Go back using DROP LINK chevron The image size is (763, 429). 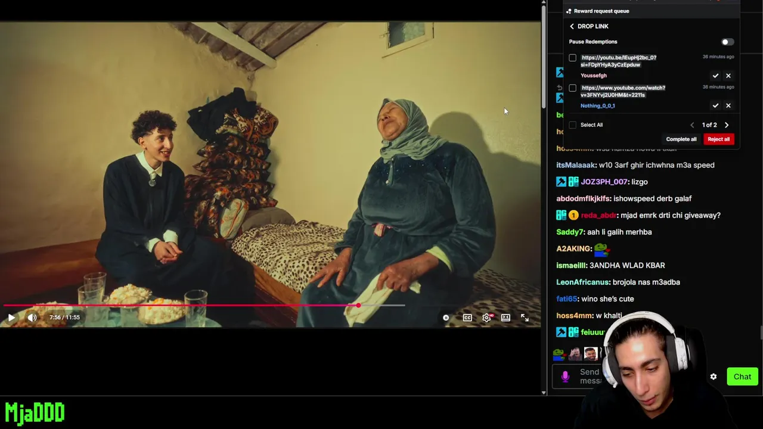[x=572, y=26]
